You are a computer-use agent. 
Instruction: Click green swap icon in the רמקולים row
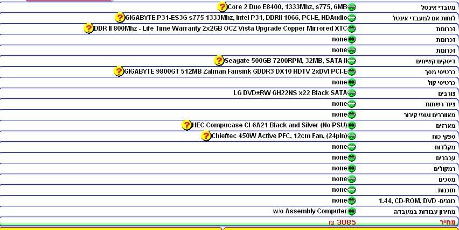(x=352, y=168)
